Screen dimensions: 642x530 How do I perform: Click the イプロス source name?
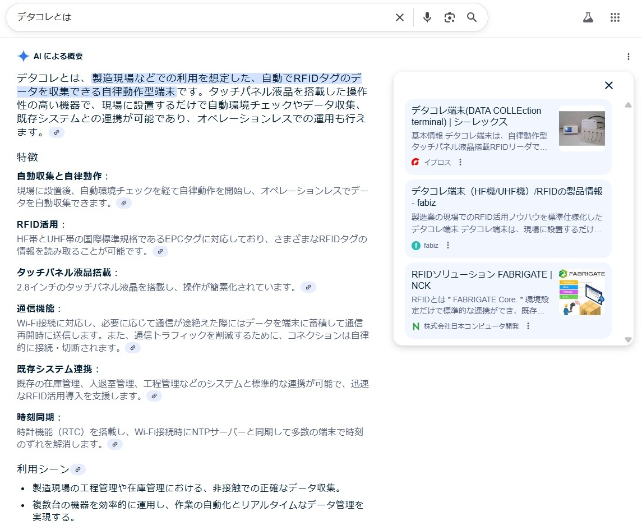(x=437, y=162)
